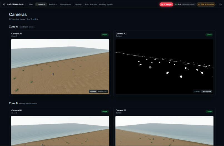
Task: Click the Online status of Camera A2
Action: (209, 35)
